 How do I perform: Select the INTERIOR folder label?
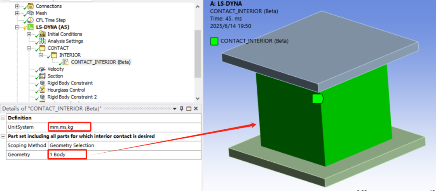(x=70, y=55)
